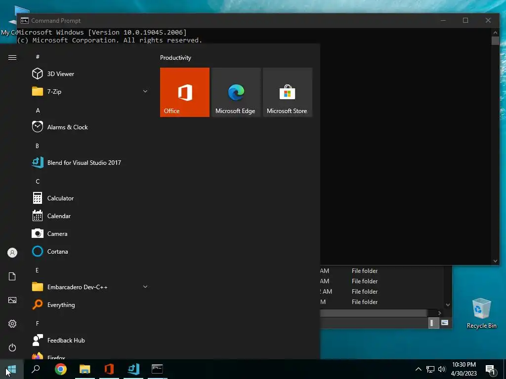The width and height of the screenshot is (506, 379).
Task: Select the first File folder row in Explorer
Action: click(382, 271)
